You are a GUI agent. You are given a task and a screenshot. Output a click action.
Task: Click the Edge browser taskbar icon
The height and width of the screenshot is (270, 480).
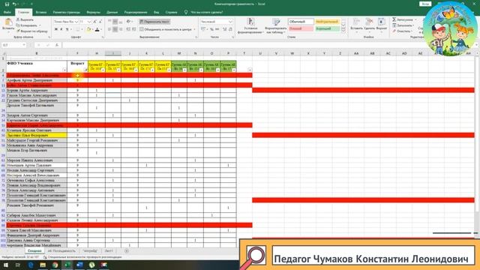(x=31, y=265)
